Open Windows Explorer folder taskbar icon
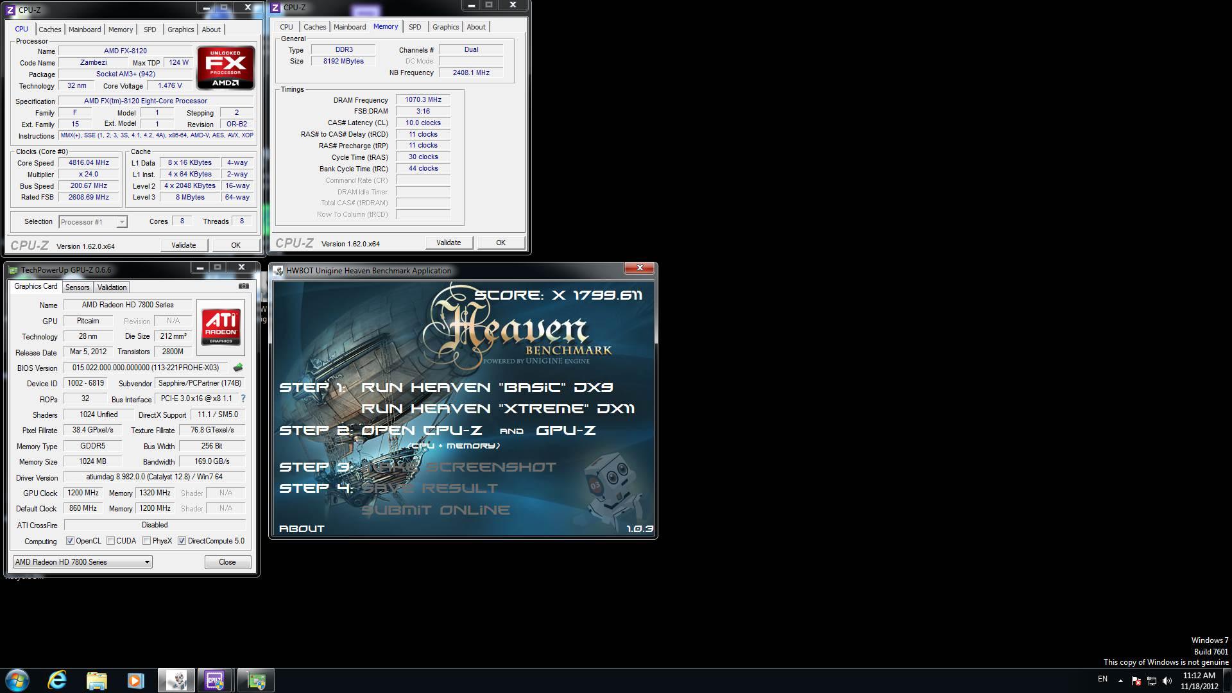The image size is (1232, 693). pos(96,680)
